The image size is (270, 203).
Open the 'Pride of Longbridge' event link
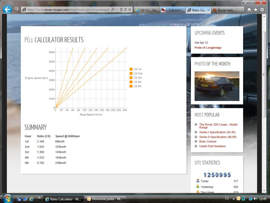tap(208, 48)
